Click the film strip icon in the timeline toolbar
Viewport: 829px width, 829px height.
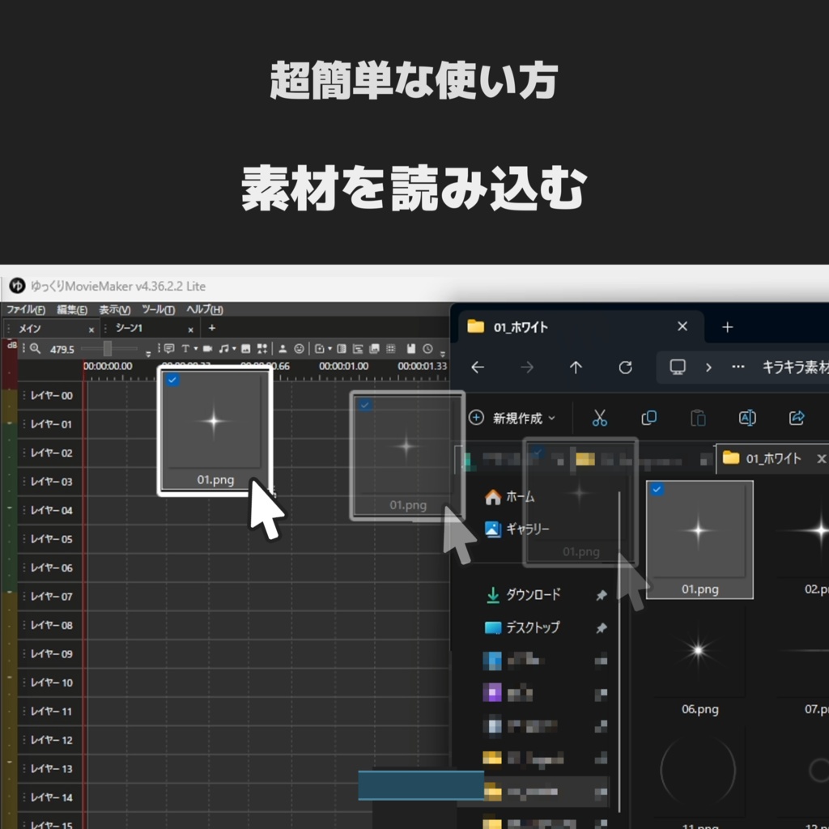pyautogui.click(x=342, y=348)
